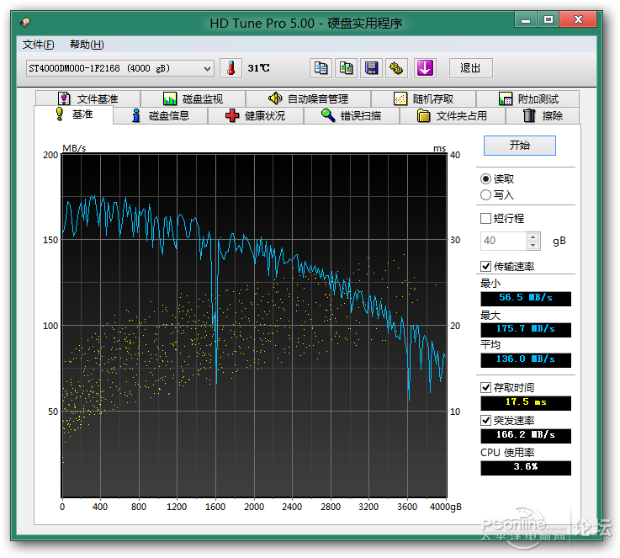Expand the ST4000DM000 drive dropdown
Screen dimensions: 620x558
[207, 68]
